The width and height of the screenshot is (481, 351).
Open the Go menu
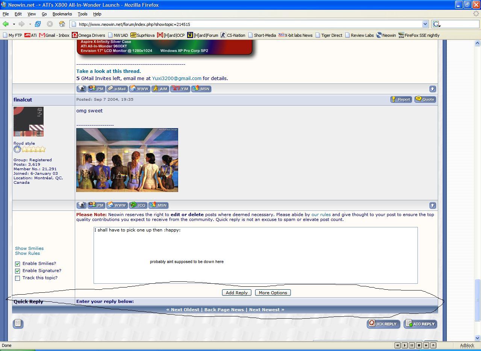[x=44, y=14]
